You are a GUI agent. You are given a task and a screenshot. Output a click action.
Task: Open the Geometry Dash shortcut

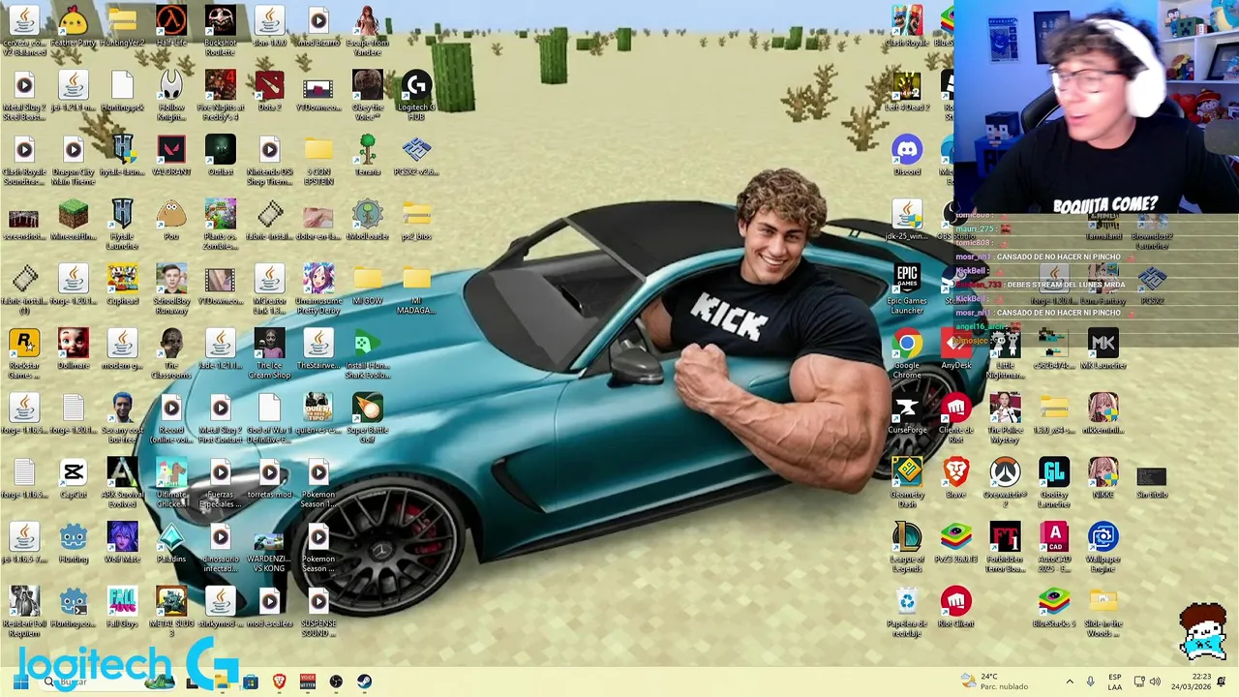point(907,481)
